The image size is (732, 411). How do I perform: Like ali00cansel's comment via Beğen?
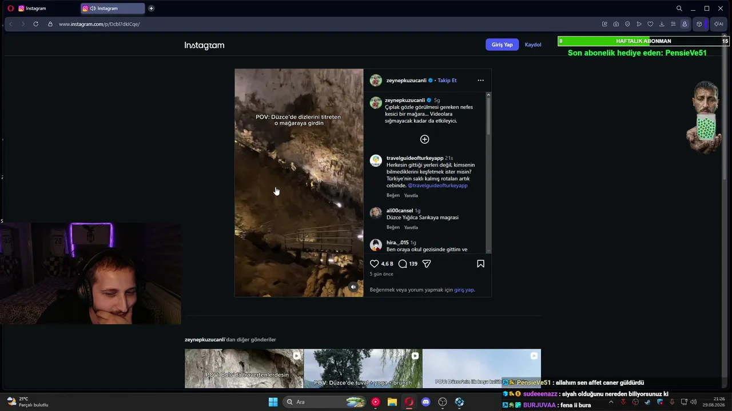(x=393, y=227)
